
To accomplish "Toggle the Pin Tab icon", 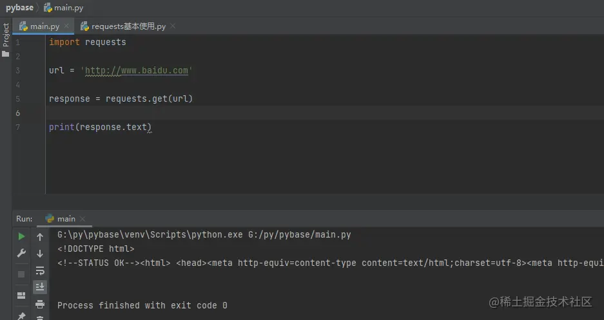I will coord(21,316).
